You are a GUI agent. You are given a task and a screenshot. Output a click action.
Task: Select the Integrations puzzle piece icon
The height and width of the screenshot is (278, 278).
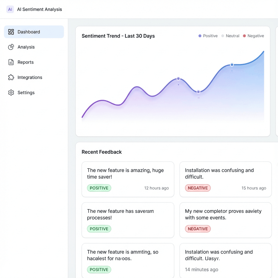pyautogui.click(x=11, y=77)
